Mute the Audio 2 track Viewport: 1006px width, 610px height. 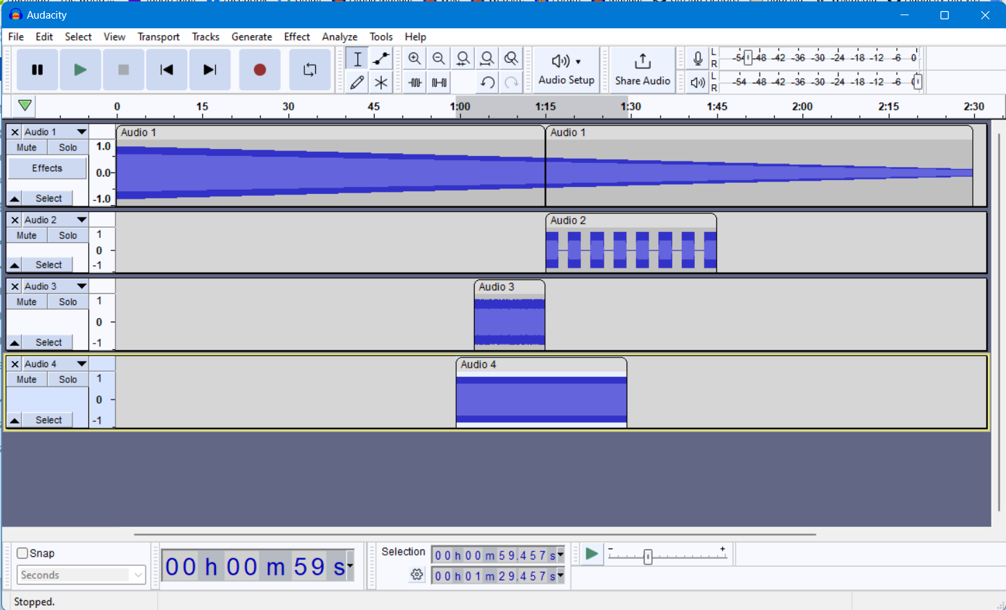pos(27,235)
